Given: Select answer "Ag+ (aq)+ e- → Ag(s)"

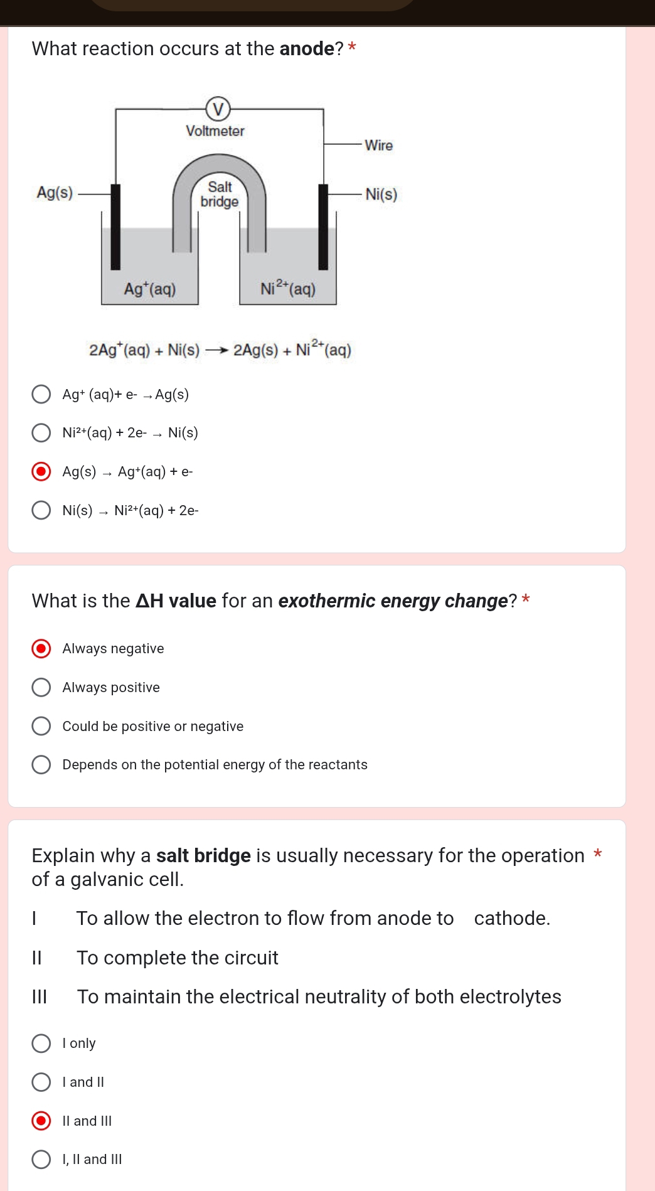Looking at the screenshot, I should tap(42, 393).
